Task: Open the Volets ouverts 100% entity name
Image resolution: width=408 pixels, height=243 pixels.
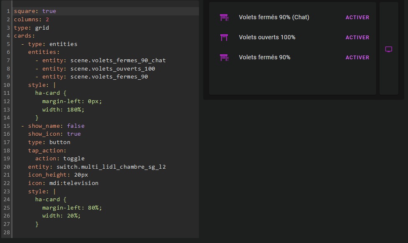Action: tap(267, 38)
